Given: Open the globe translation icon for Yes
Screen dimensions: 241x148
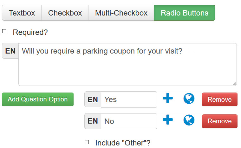Looking at the screenshot, I should point(189,99).
